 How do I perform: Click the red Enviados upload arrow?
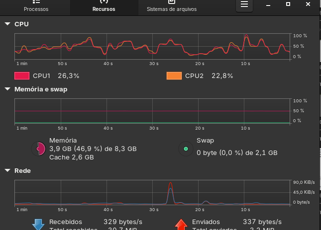(x=181, y=225)
